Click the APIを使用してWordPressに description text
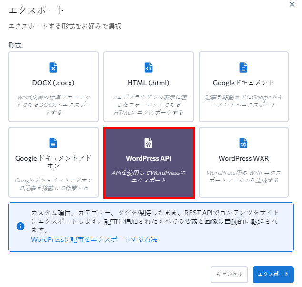This screenshot has height=287, width=302. click(149, 177)
